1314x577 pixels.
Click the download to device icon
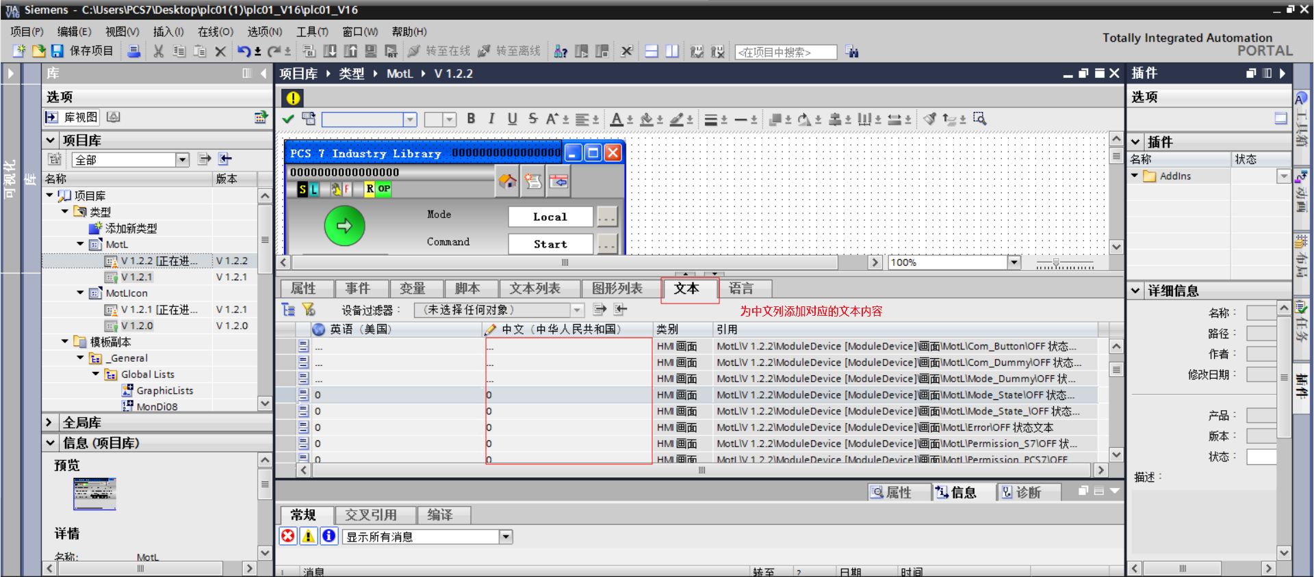coord(330,51)
